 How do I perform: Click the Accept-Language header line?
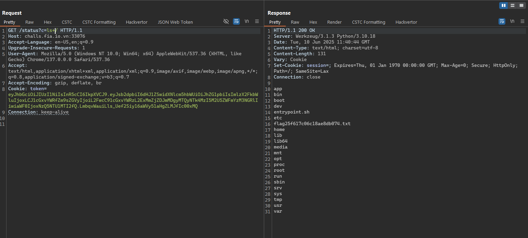coord(51,42)
